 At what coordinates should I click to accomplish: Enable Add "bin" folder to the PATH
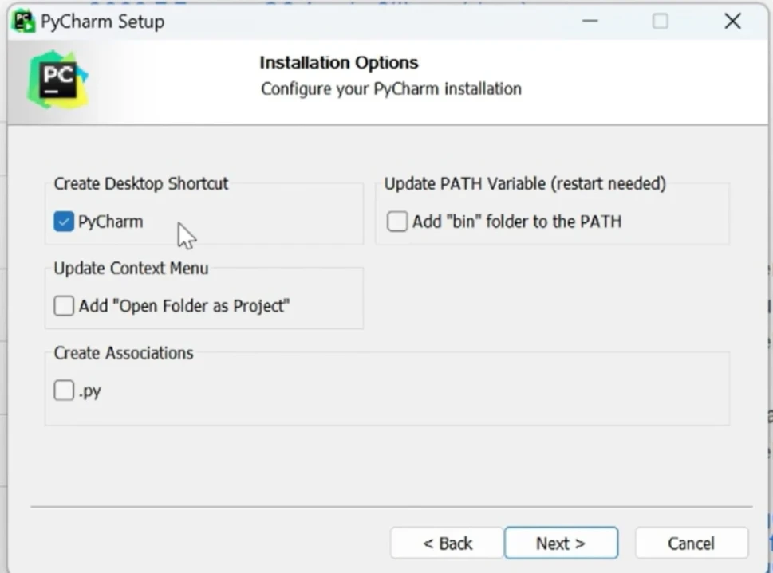pos(397,222)
